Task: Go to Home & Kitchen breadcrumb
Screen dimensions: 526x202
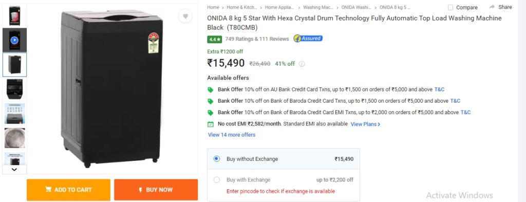Action: [242, 7]
